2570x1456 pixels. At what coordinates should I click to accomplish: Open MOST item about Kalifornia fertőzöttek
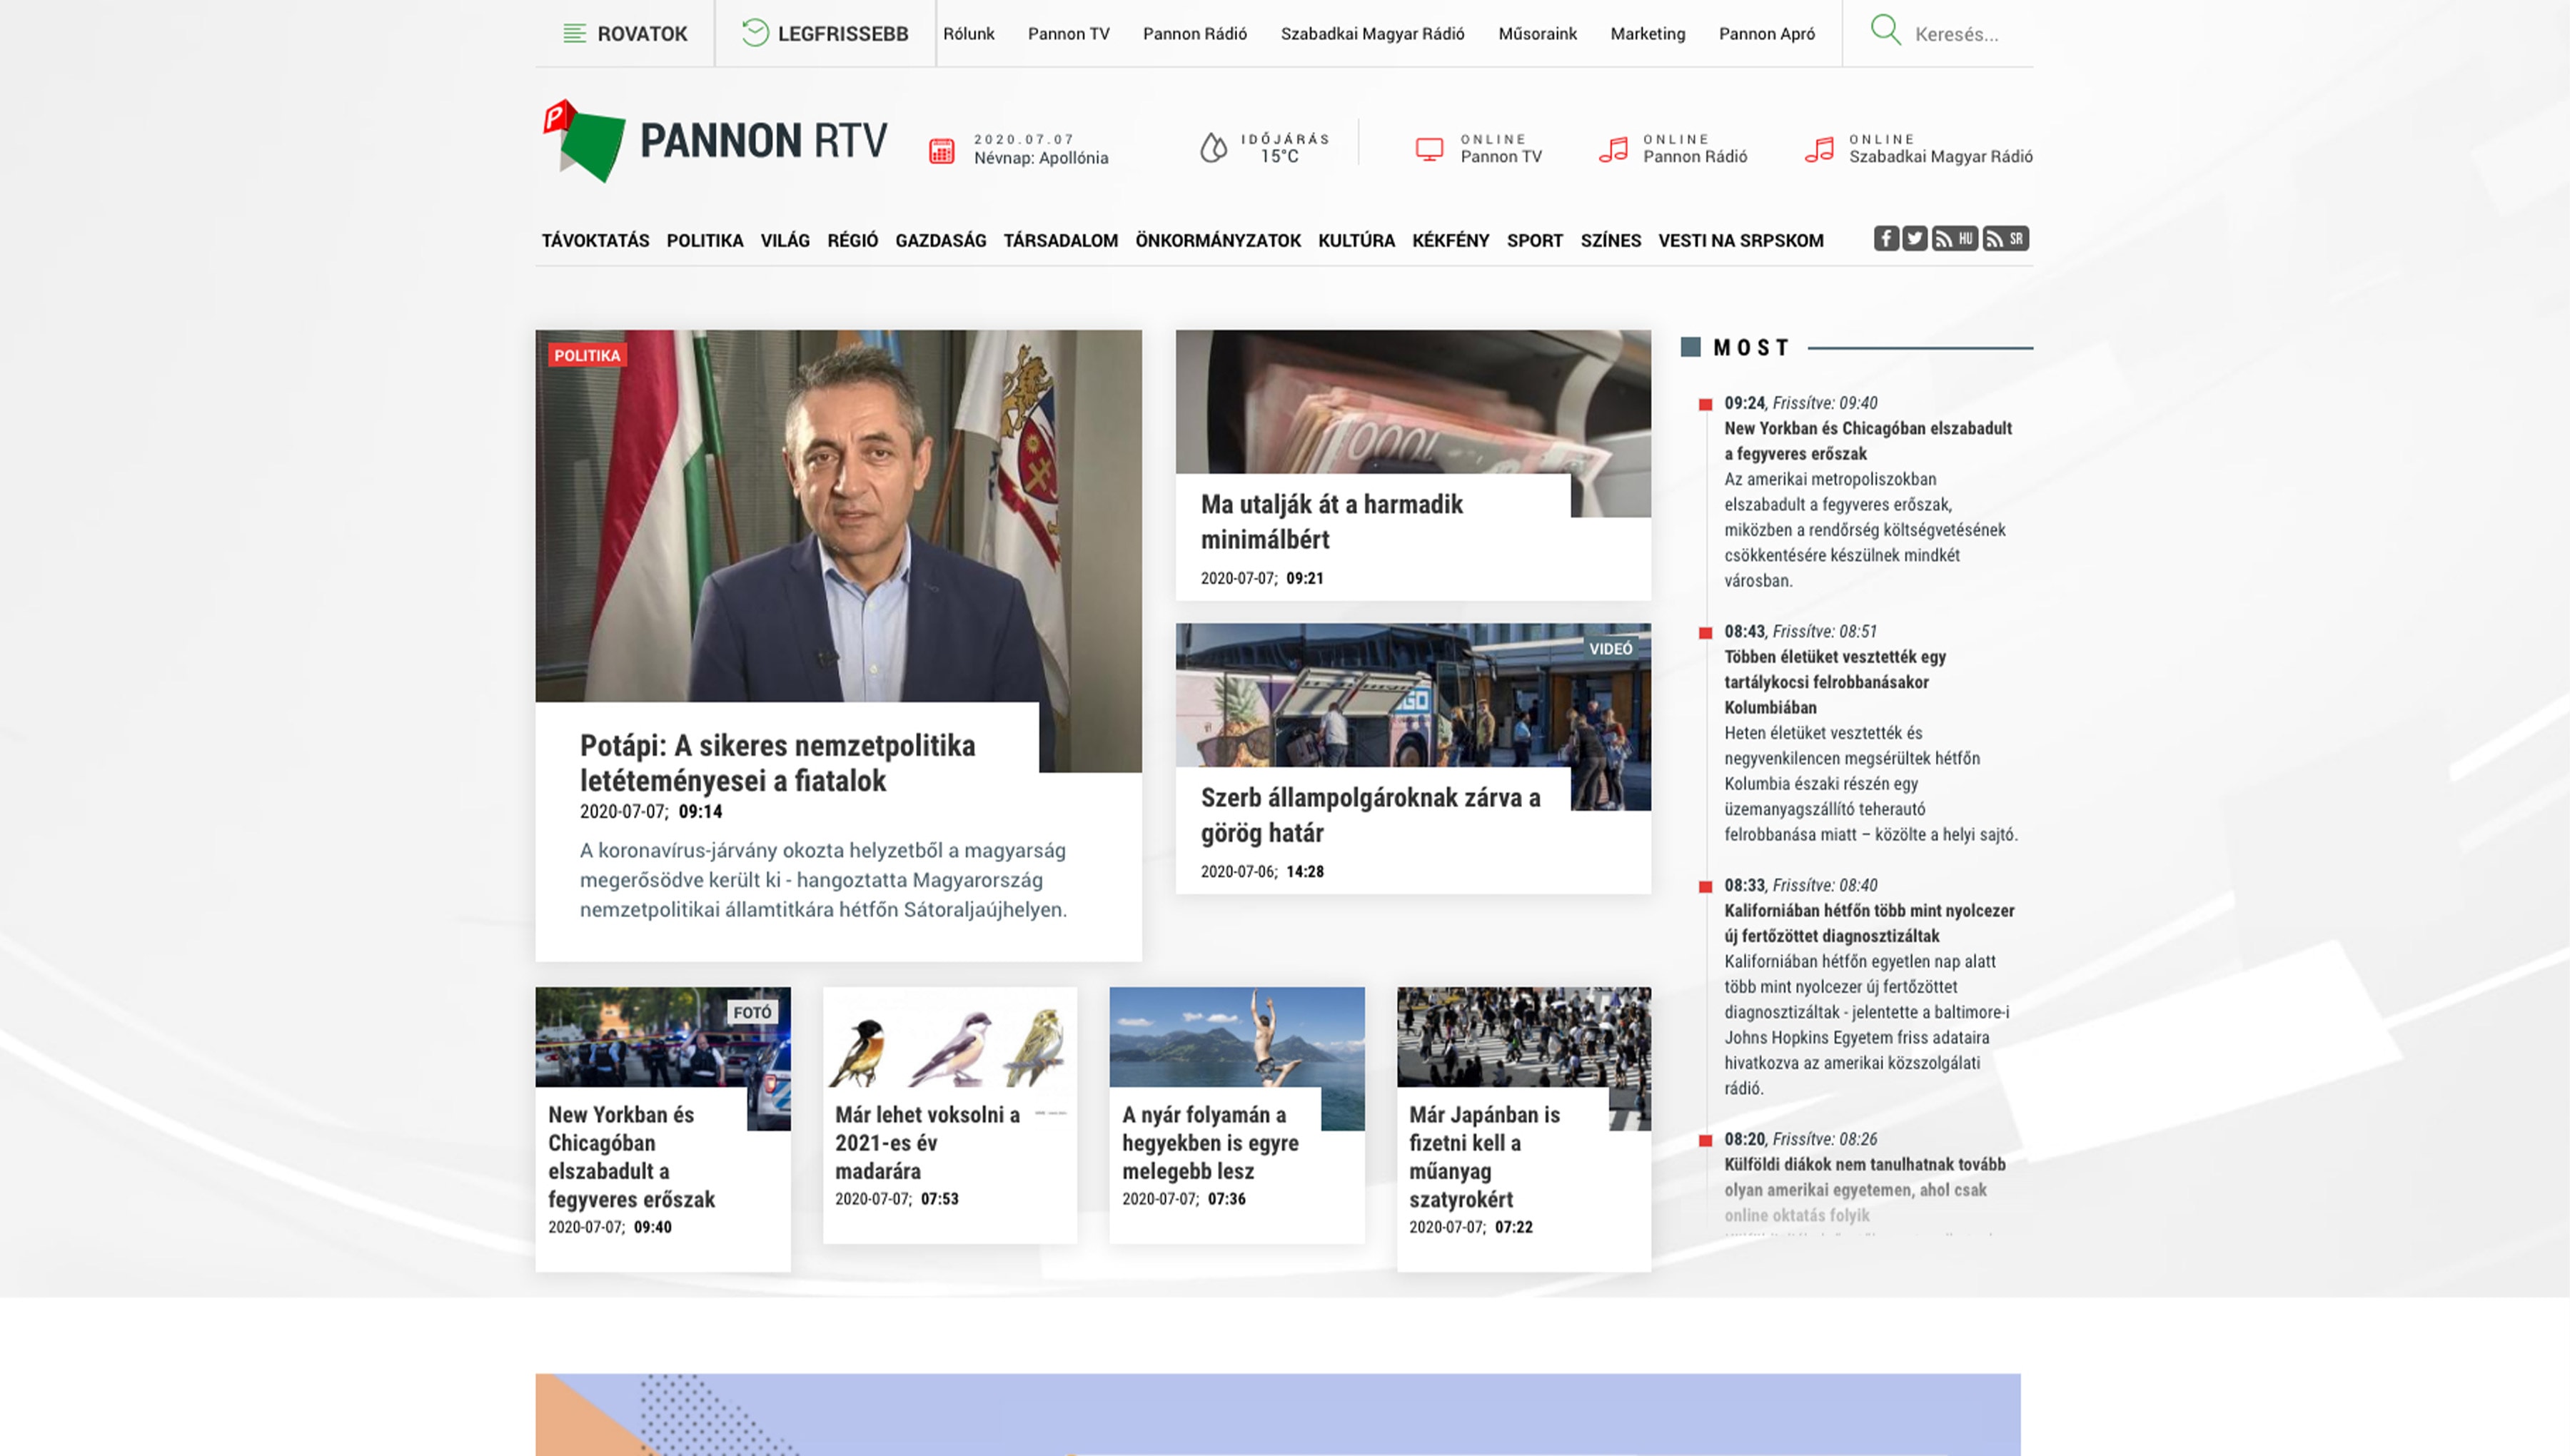click(1869, 923)
